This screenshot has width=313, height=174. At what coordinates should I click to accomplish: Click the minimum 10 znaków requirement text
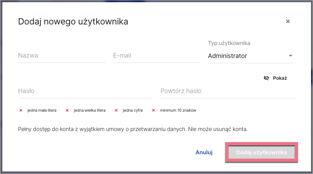tap(178, 110)
